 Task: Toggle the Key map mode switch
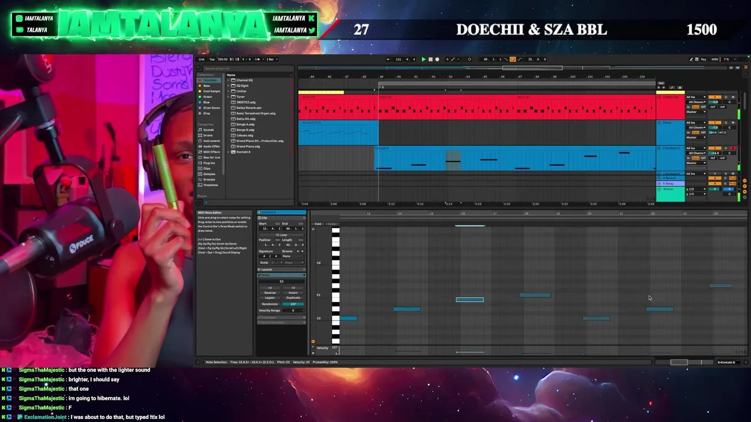click(703, 59)
